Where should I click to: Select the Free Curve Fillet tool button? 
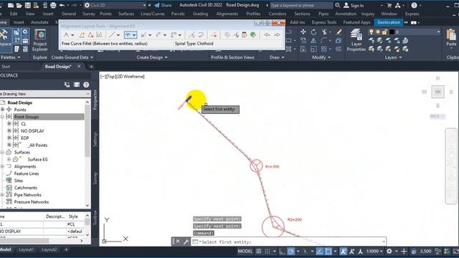tap(128, 35)
